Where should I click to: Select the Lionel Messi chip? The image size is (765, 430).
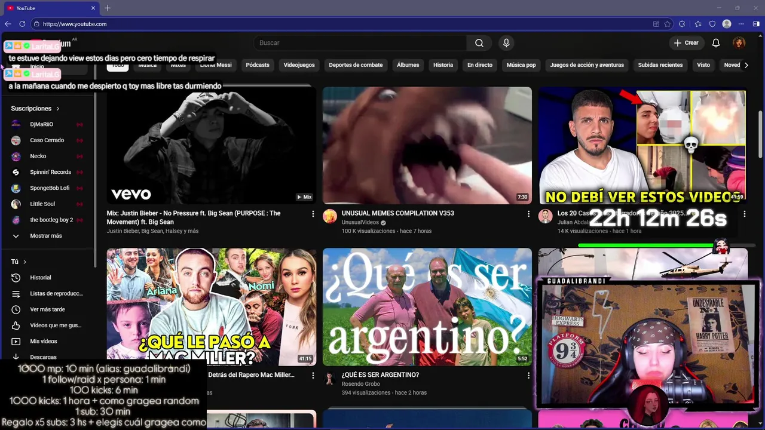[x=216, y=65]
